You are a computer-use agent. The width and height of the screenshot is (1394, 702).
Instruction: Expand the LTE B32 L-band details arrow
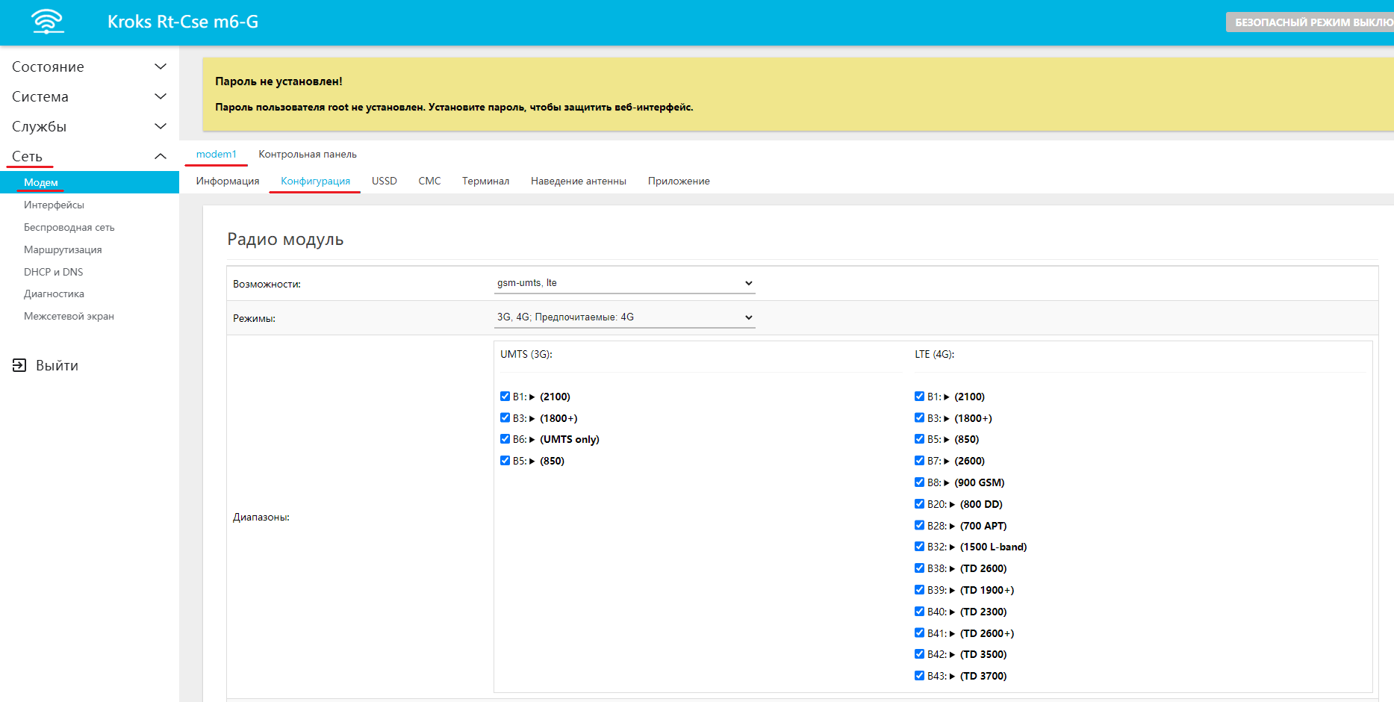pos(952,547)
